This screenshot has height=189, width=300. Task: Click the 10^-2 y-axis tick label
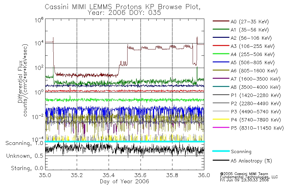click(x=38, y=117)
